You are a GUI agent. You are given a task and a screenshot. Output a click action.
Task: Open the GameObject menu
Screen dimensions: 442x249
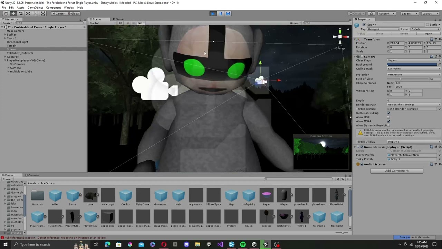pyautogui.click(x=35, y=8)
